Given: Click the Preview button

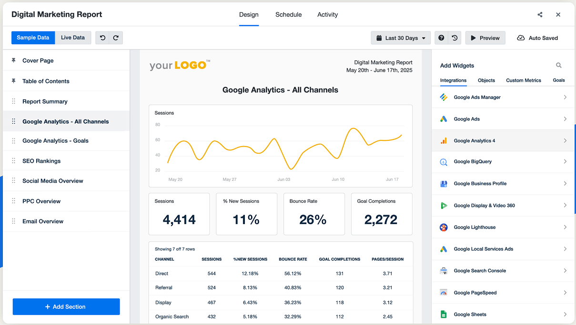Looking at the screenshot, I should pyautogui.click(x=485, y=38).
